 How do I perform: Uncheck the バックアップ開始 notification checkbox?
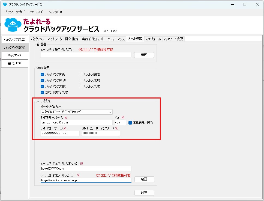[x=42, y=74]
